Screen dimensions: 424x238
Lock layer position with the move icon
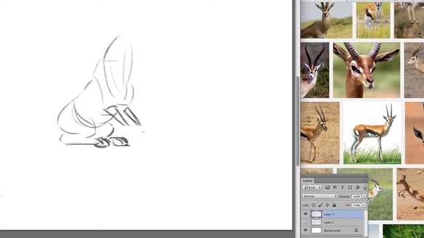click(327, 205)
